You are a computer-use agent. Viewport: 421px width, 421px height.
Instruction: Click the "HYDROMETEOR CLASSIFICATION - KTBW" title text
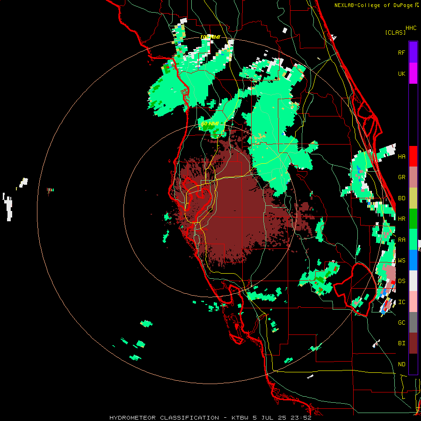pyautogui.click(x=179, y=418)
